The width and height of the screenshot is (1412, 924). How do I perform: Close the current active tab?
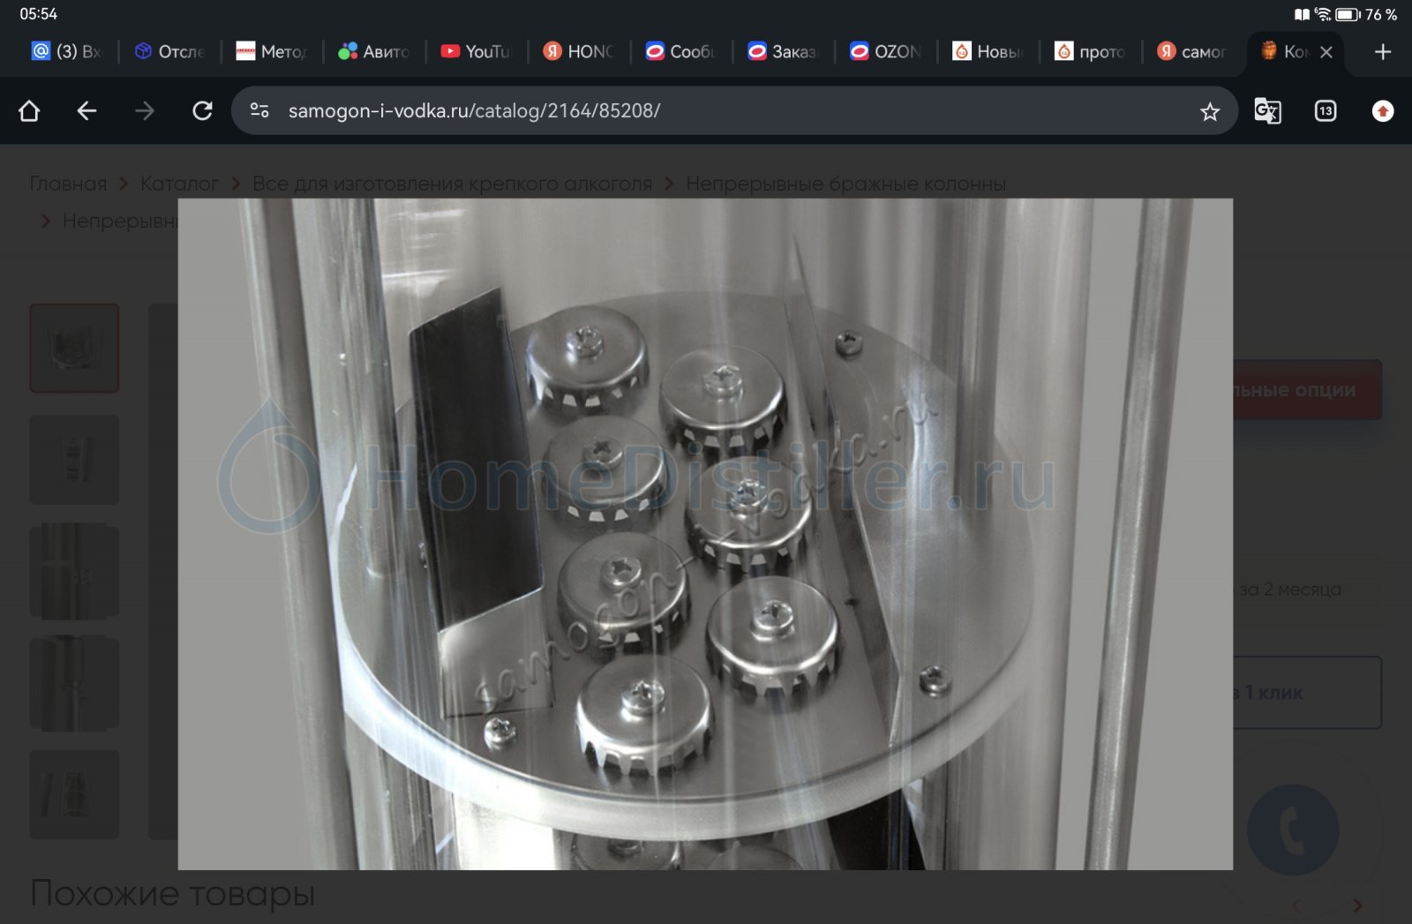[1326, 52]
